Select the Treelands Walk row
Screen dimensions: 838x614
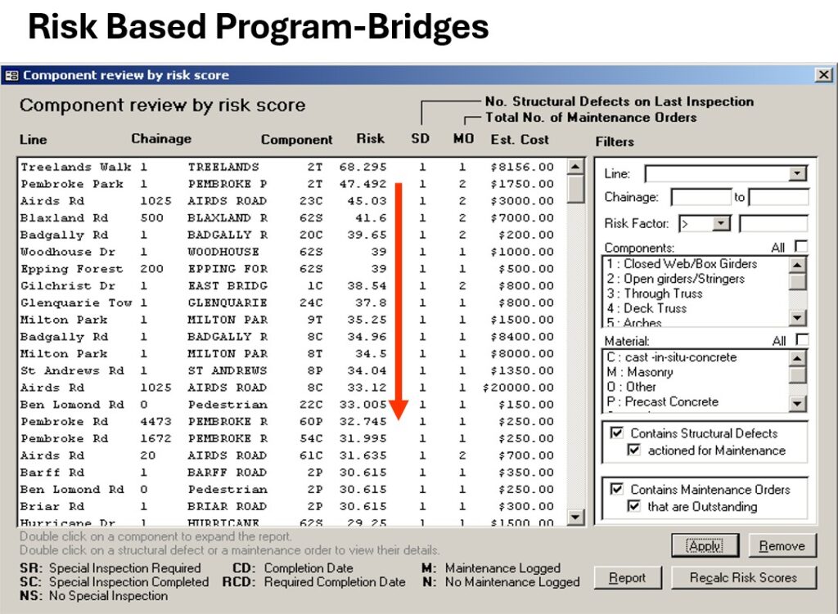point(292,167)
